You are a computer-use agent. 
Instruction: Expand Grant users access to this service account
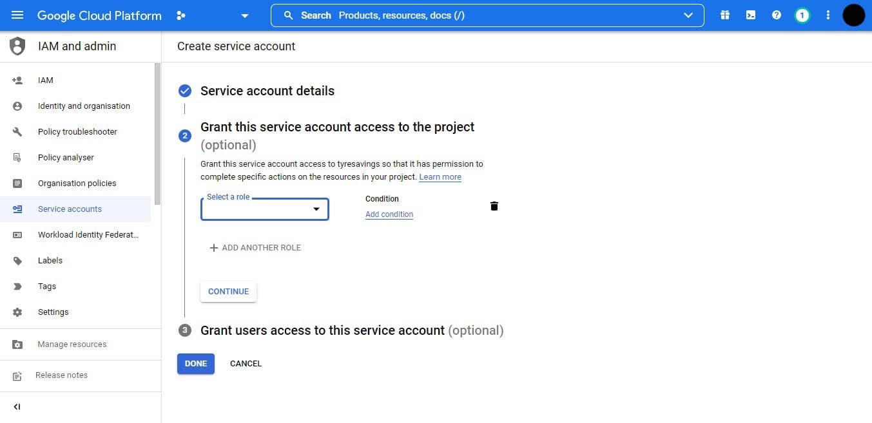pos(352,330)
